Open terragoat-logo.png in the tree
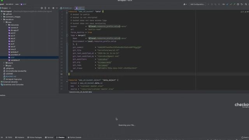 14,79
